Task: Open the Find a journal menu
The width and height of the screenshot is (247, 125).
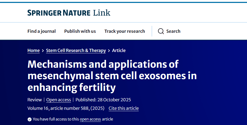Action: point(42,31)
